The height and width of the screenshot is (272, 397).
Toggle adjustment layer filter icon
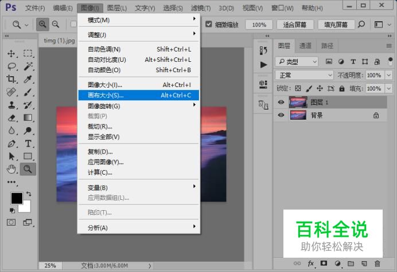tap(341, 61)
